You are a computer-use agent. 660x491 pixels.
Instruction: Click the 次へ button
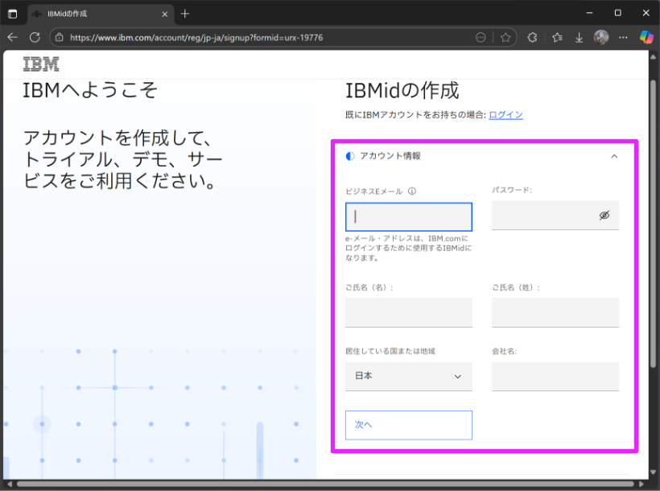tap(409, 425)
